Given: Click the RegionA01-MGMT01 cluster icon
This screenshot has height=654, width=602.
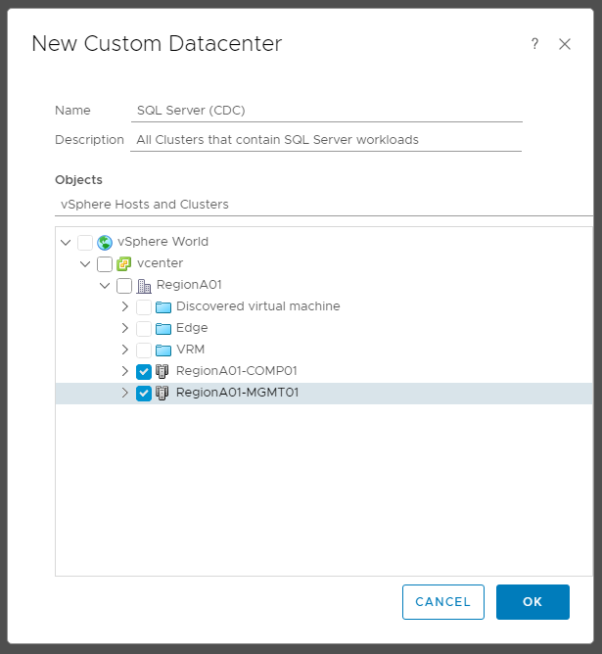Looking at the screenshot, I should 162,393.
